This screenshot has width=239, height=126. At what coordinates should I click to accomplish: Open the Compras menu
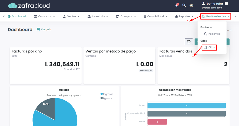point(126,16)
